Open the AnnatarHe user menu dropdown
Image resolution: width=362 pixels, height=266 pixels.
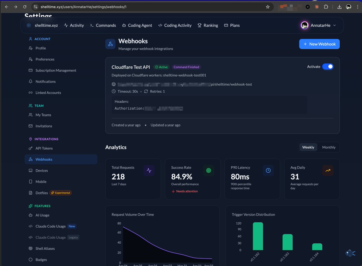[318, 25]
